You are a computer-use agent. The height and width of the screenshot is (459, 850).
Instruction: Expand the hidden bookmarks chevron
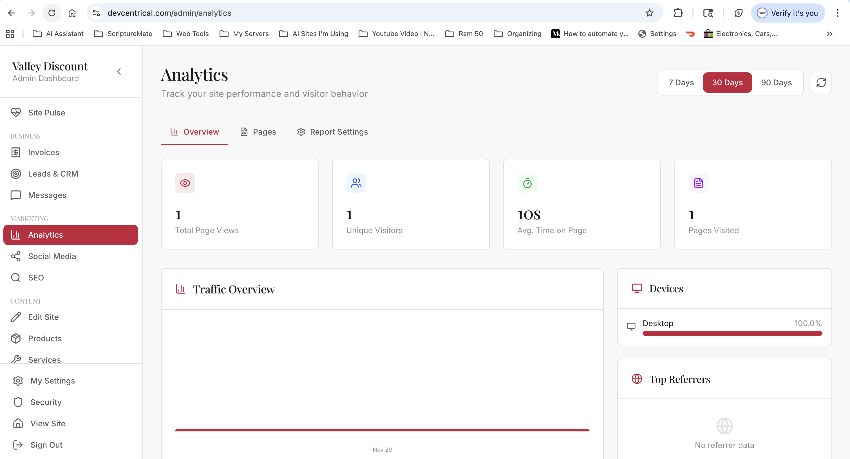[x=829, y=34]
